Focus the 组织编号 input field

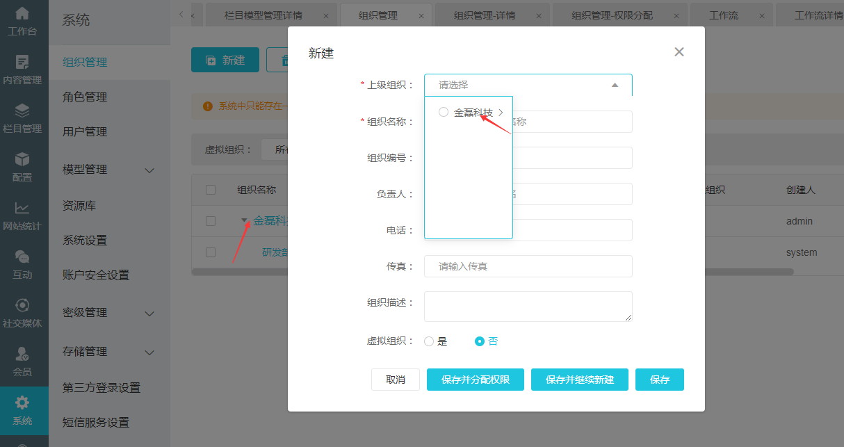528,158
